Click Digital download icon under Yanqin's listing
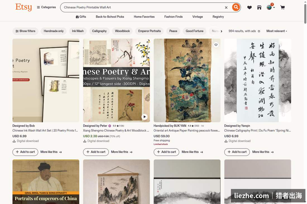The width and height of the screenshot is (307, 204). tap(226, 141)
